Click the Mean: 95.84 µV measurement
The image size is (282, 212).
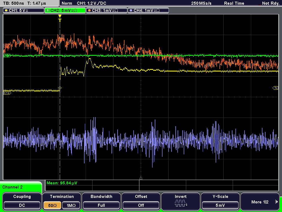[62, 183]
